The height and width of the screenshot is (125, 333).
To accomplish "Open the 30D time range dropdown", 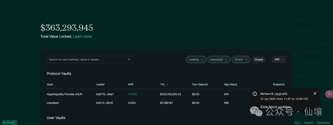I will tap(279, 60).
